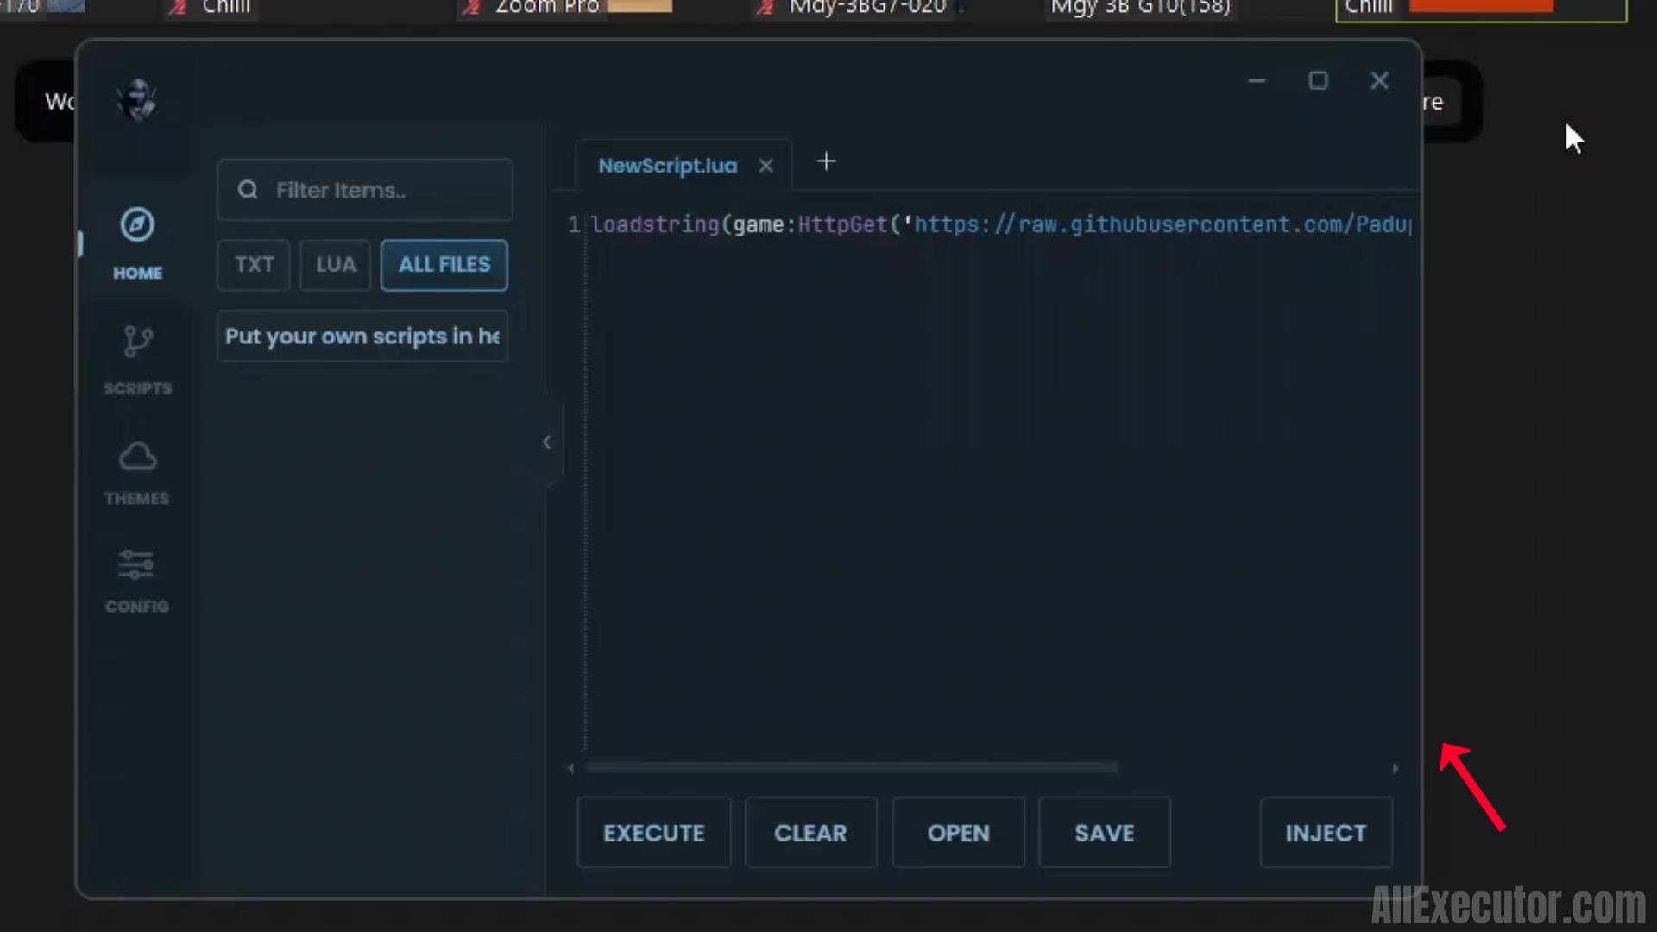Select the LUA file type toggle
Screen dimensions: 1657x932
coord(335,263)
